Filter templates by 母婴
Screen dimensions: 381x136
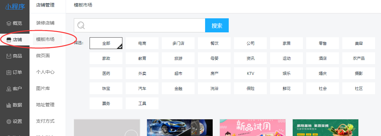point(214,58)
